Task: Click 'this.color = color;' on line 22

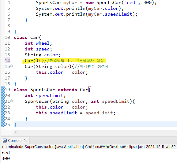Action: [x=62, y=107]
